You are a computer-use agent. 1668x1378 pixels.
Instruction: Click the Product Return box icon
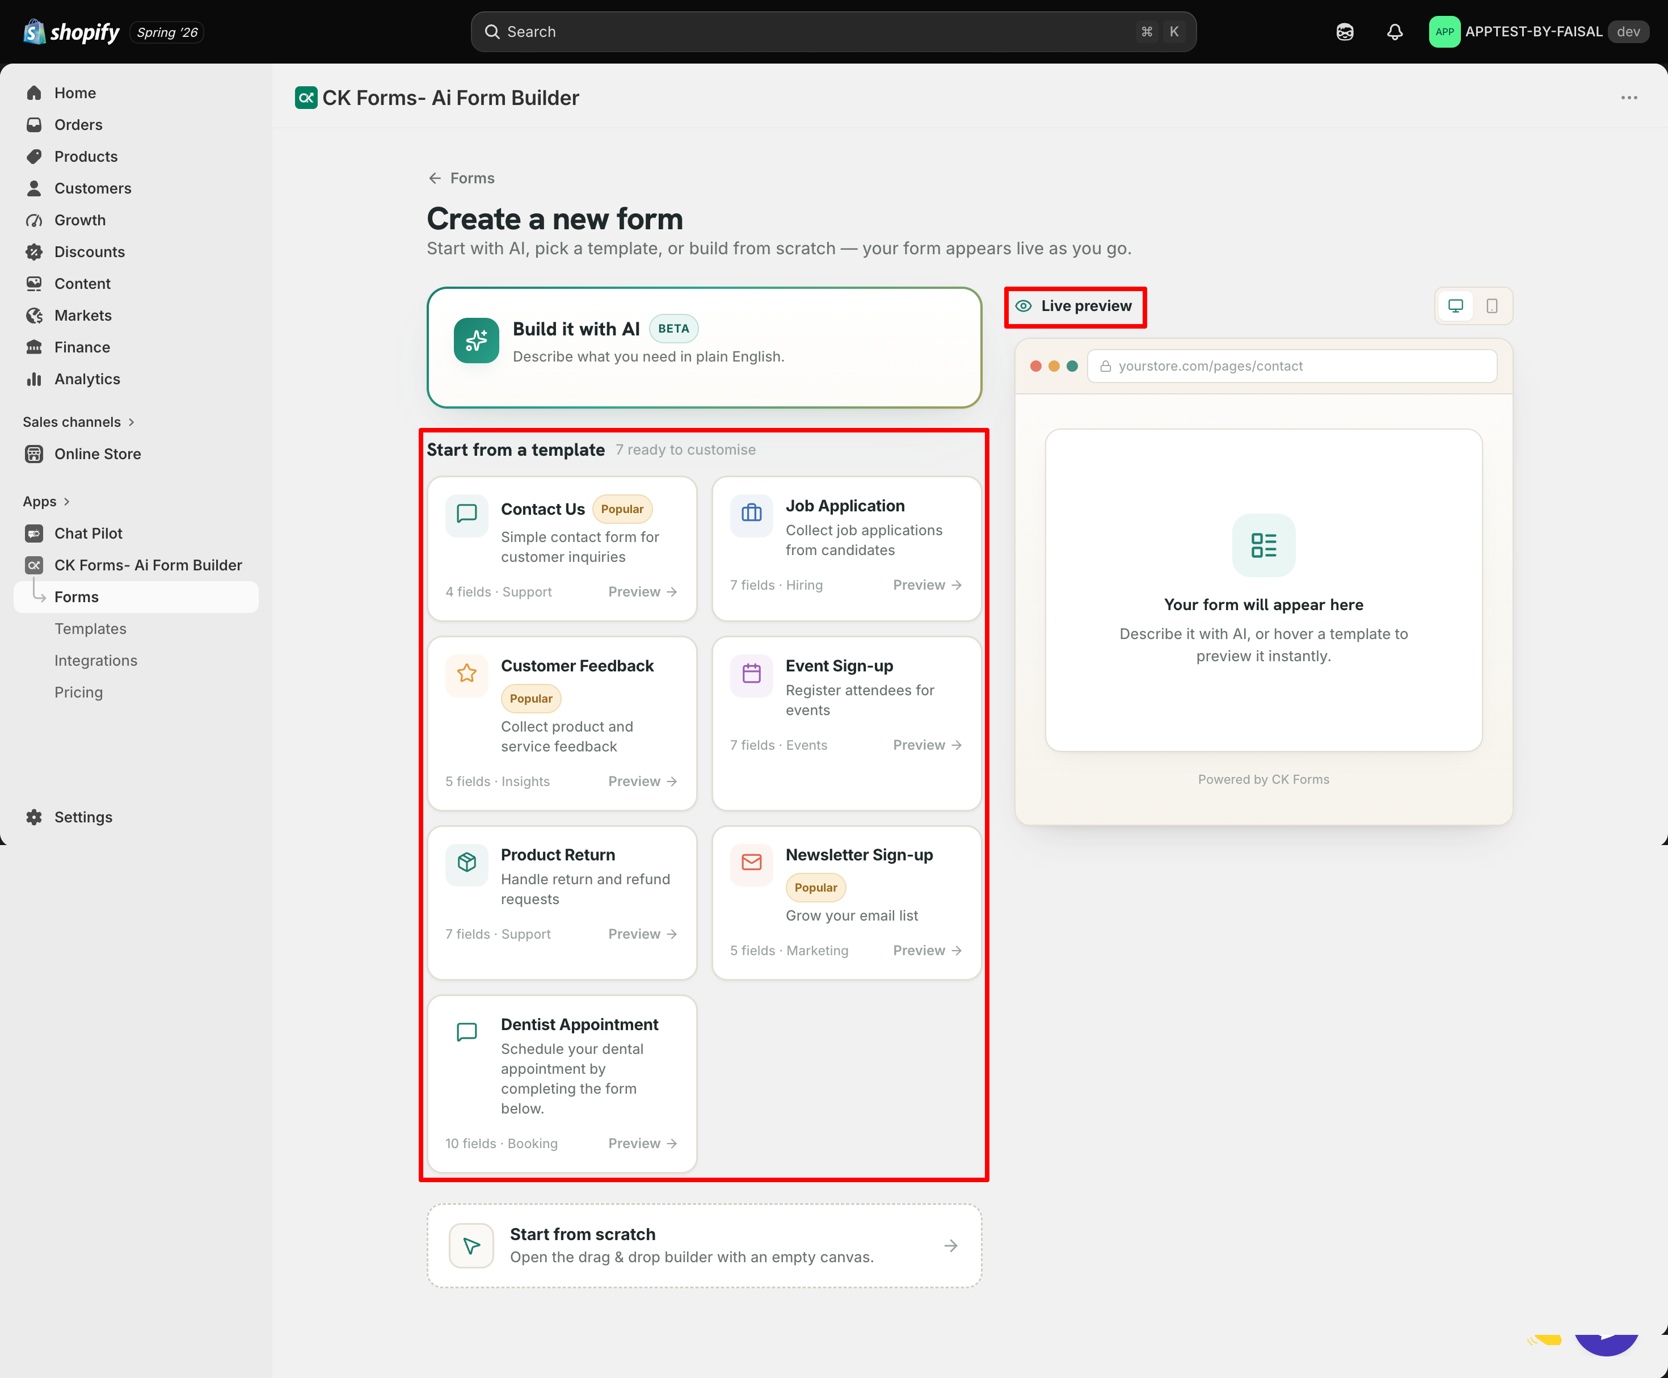click(x=466, y=863)
